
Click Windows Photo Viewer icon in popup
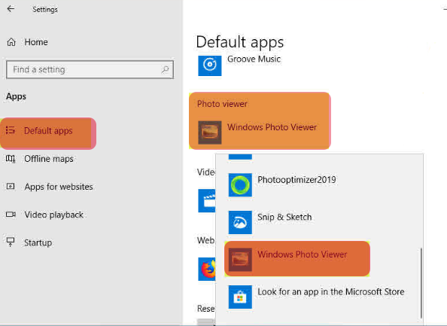pyautogui.click(x=240, y=260)
